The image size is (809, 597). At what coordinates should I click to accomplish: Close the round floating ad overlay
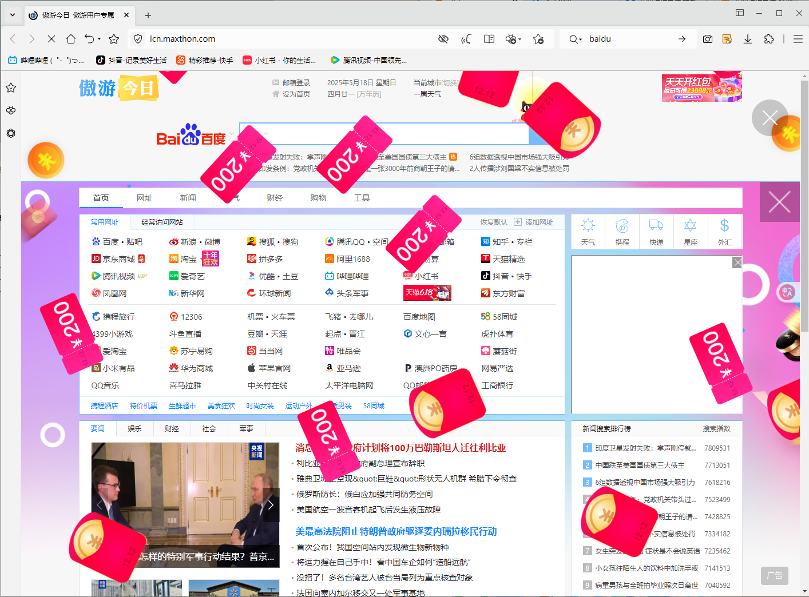pyautogui.click(x=770, y=118)
